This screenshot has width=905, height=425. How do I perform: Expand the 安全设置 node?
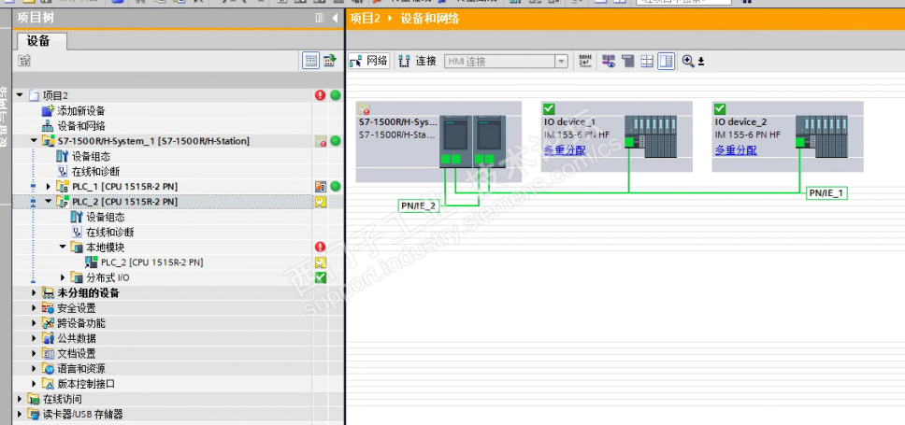(x=35, y=308)
